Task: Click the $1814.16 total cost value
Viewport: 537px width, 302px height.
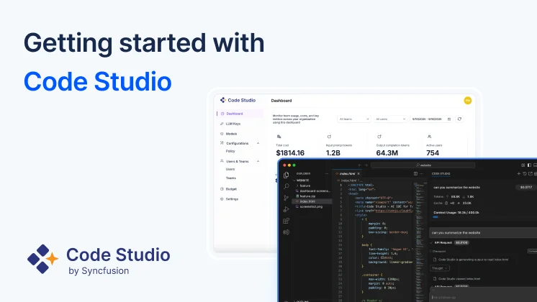Action: (290, 153)
